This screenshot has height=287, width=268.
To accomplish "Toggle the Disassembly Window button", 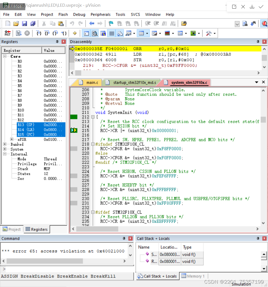I will [95, 34].
